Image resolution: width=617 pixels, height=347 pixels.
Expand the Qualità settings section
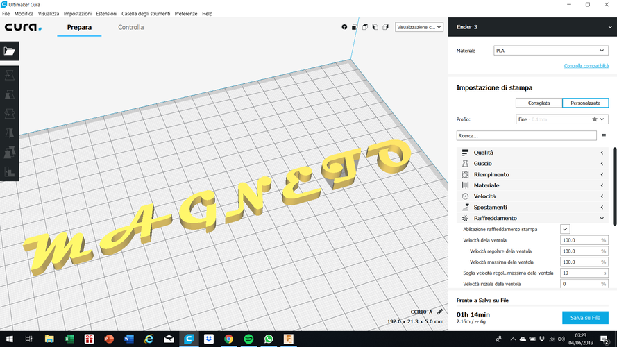532,153
